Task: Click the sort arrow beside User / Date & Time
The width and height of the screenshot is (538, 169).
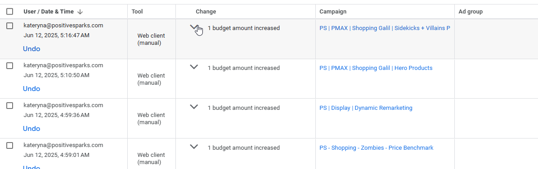Action: 80,12
